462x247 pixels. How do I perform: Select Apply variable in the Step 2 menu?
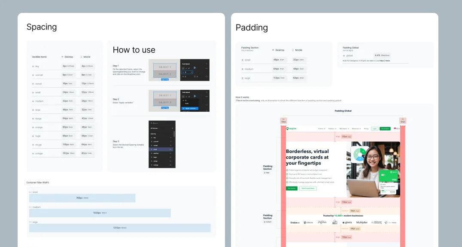[x=190, y=109]
